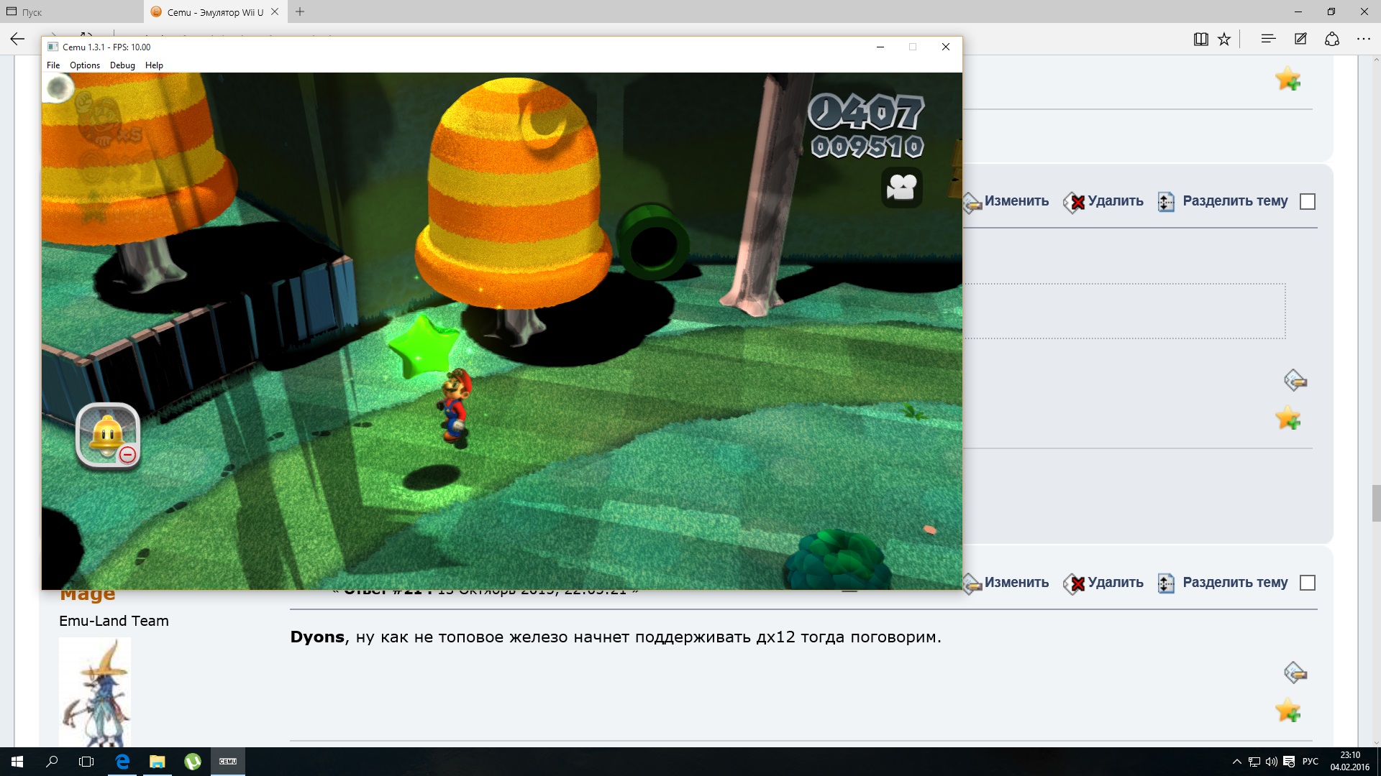This screenshot has width=1381, height=776.
Task: Click the browser page vertical scrollbar thumb
Action: [x=1376, y=503]
